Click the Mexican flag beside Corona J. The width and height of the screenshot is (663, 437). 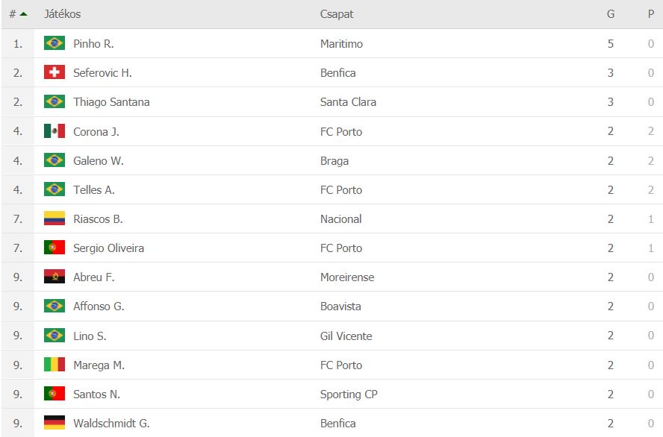54,131
